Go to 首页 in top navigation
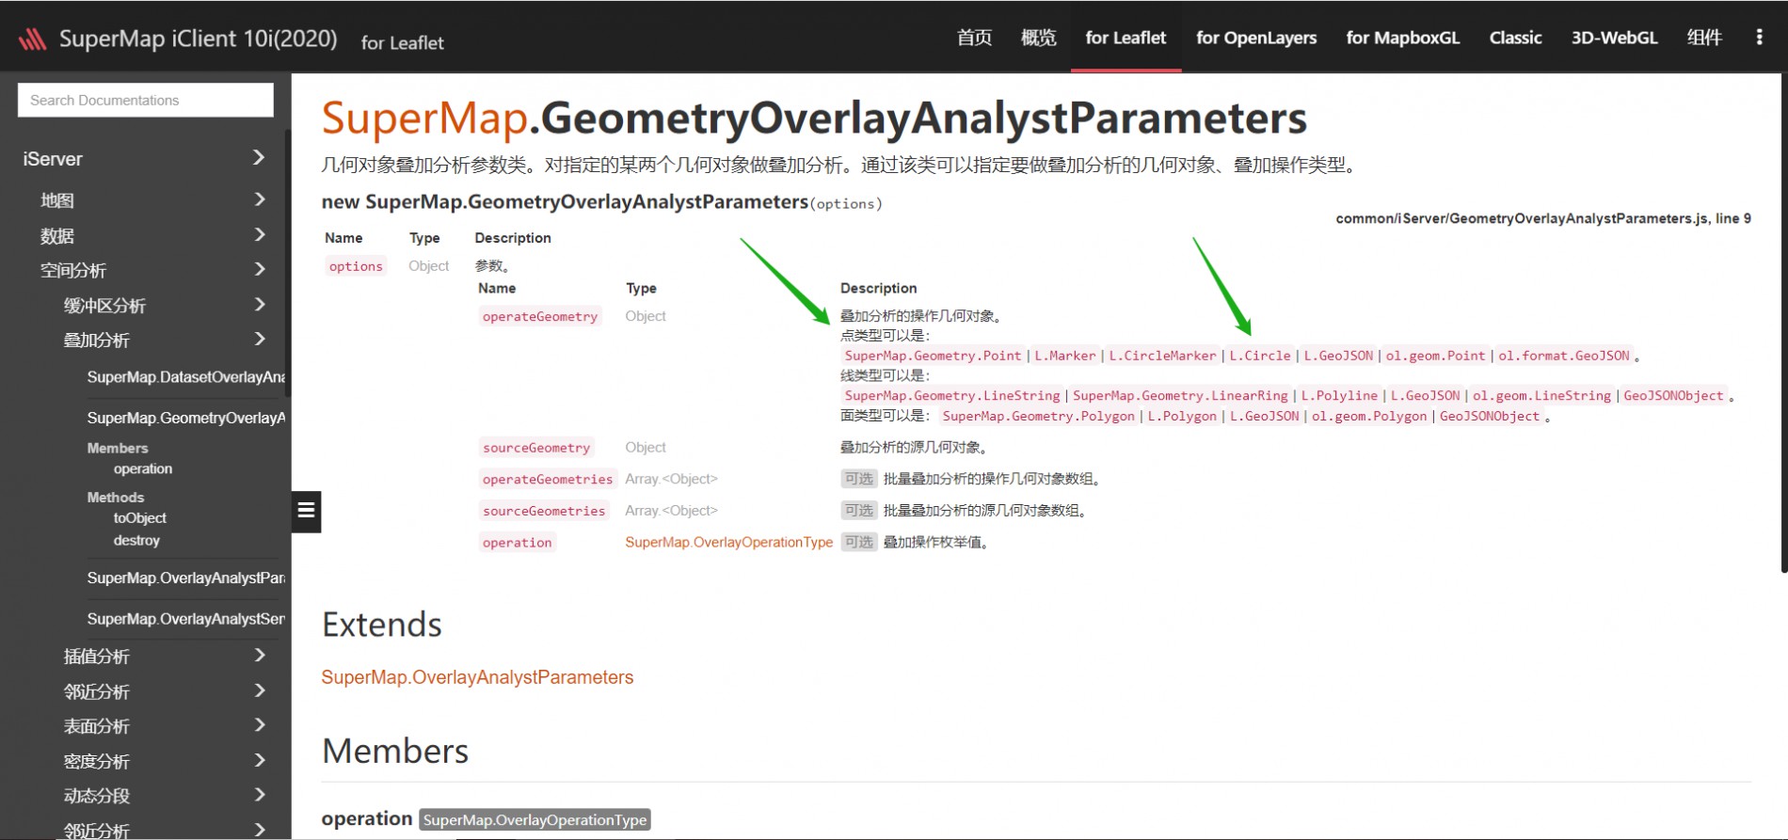The width and height of the screenshot is (1788, 840). click(974, 38)
